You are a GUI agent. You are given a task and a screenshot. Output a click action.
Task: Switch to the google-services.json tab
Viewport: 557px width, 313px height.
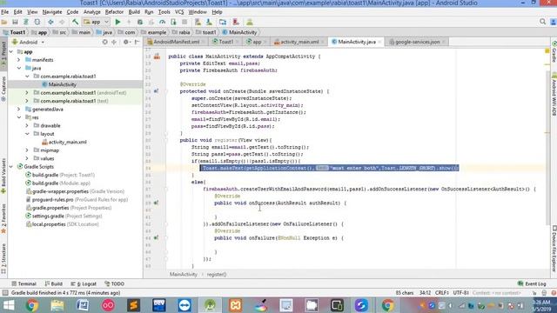417,42
